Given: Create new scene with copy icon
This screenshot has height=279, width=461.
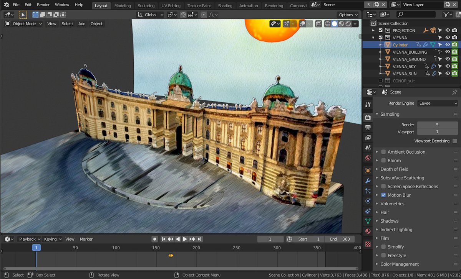Looking at the screenshot, I should 376,5.
